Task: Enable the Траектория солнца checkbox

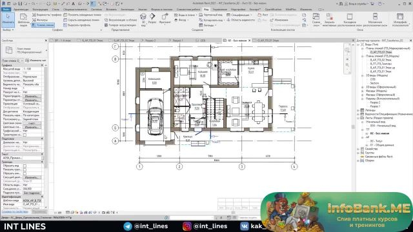Action: coord(25,135)
